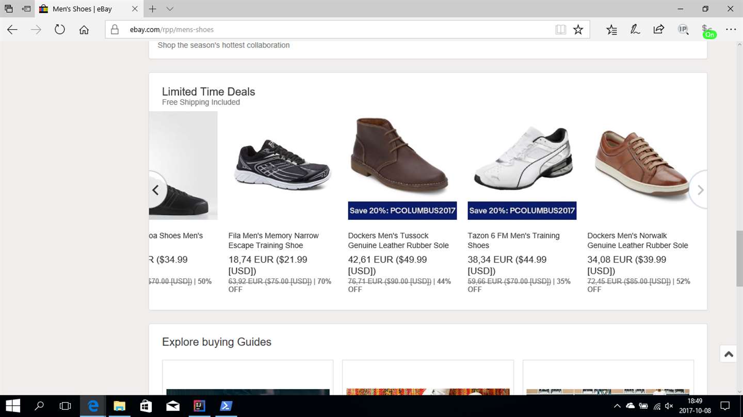
Task: Show tab previews chevron
Action: point(170,9)
